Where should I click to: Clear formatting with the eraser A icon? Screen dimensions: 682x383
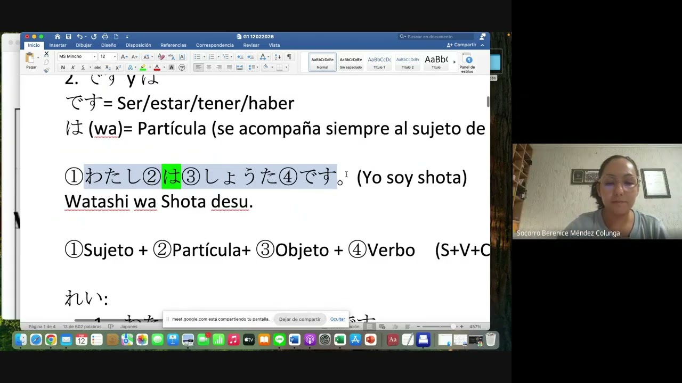tap(161, 56)
